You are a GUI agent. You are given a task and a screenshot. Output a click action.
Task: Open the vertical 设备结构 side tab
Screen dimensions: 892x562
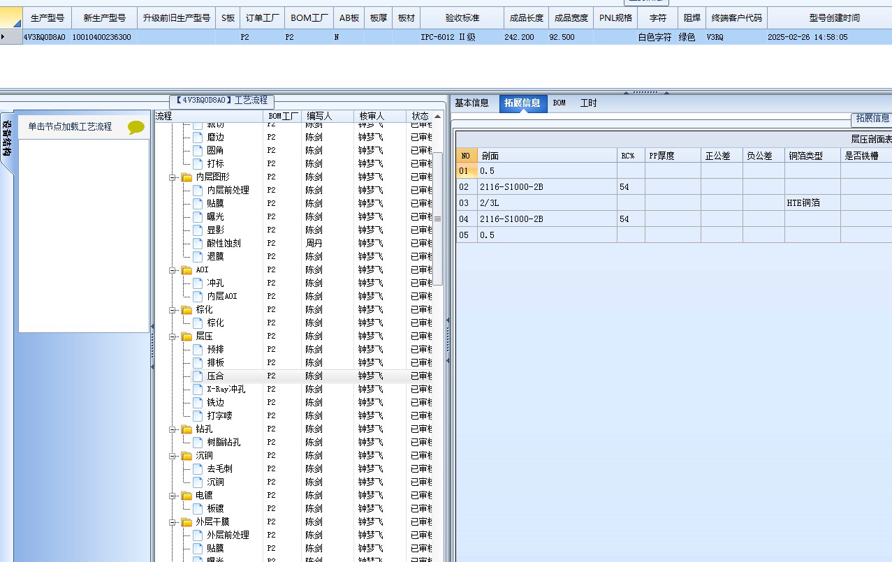pyautogui.click(x=7, y=142)
